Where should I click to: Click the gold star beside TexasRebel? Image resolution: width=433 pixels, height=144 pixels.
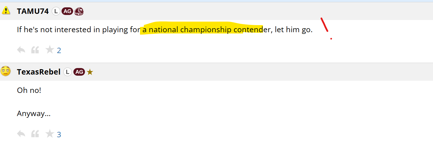tap(90, 72)
